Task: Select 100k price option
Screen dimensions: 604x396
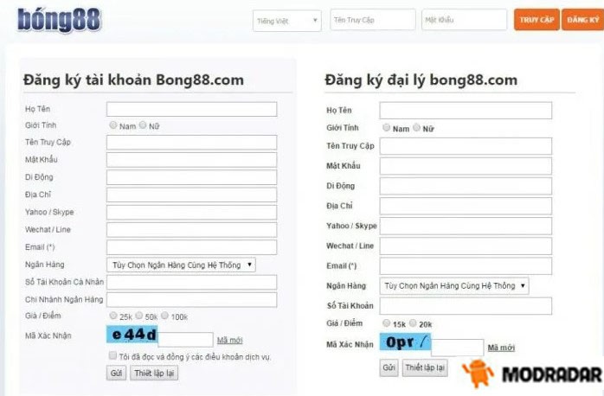Action: (x=165, y=316)
